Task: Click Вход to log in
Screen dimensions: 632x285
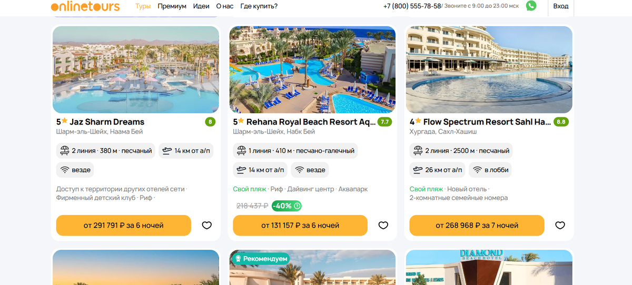Action: [x=561, y=6]
